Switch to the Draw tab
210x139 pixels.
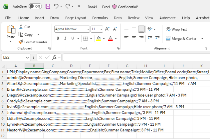(55, 18)
